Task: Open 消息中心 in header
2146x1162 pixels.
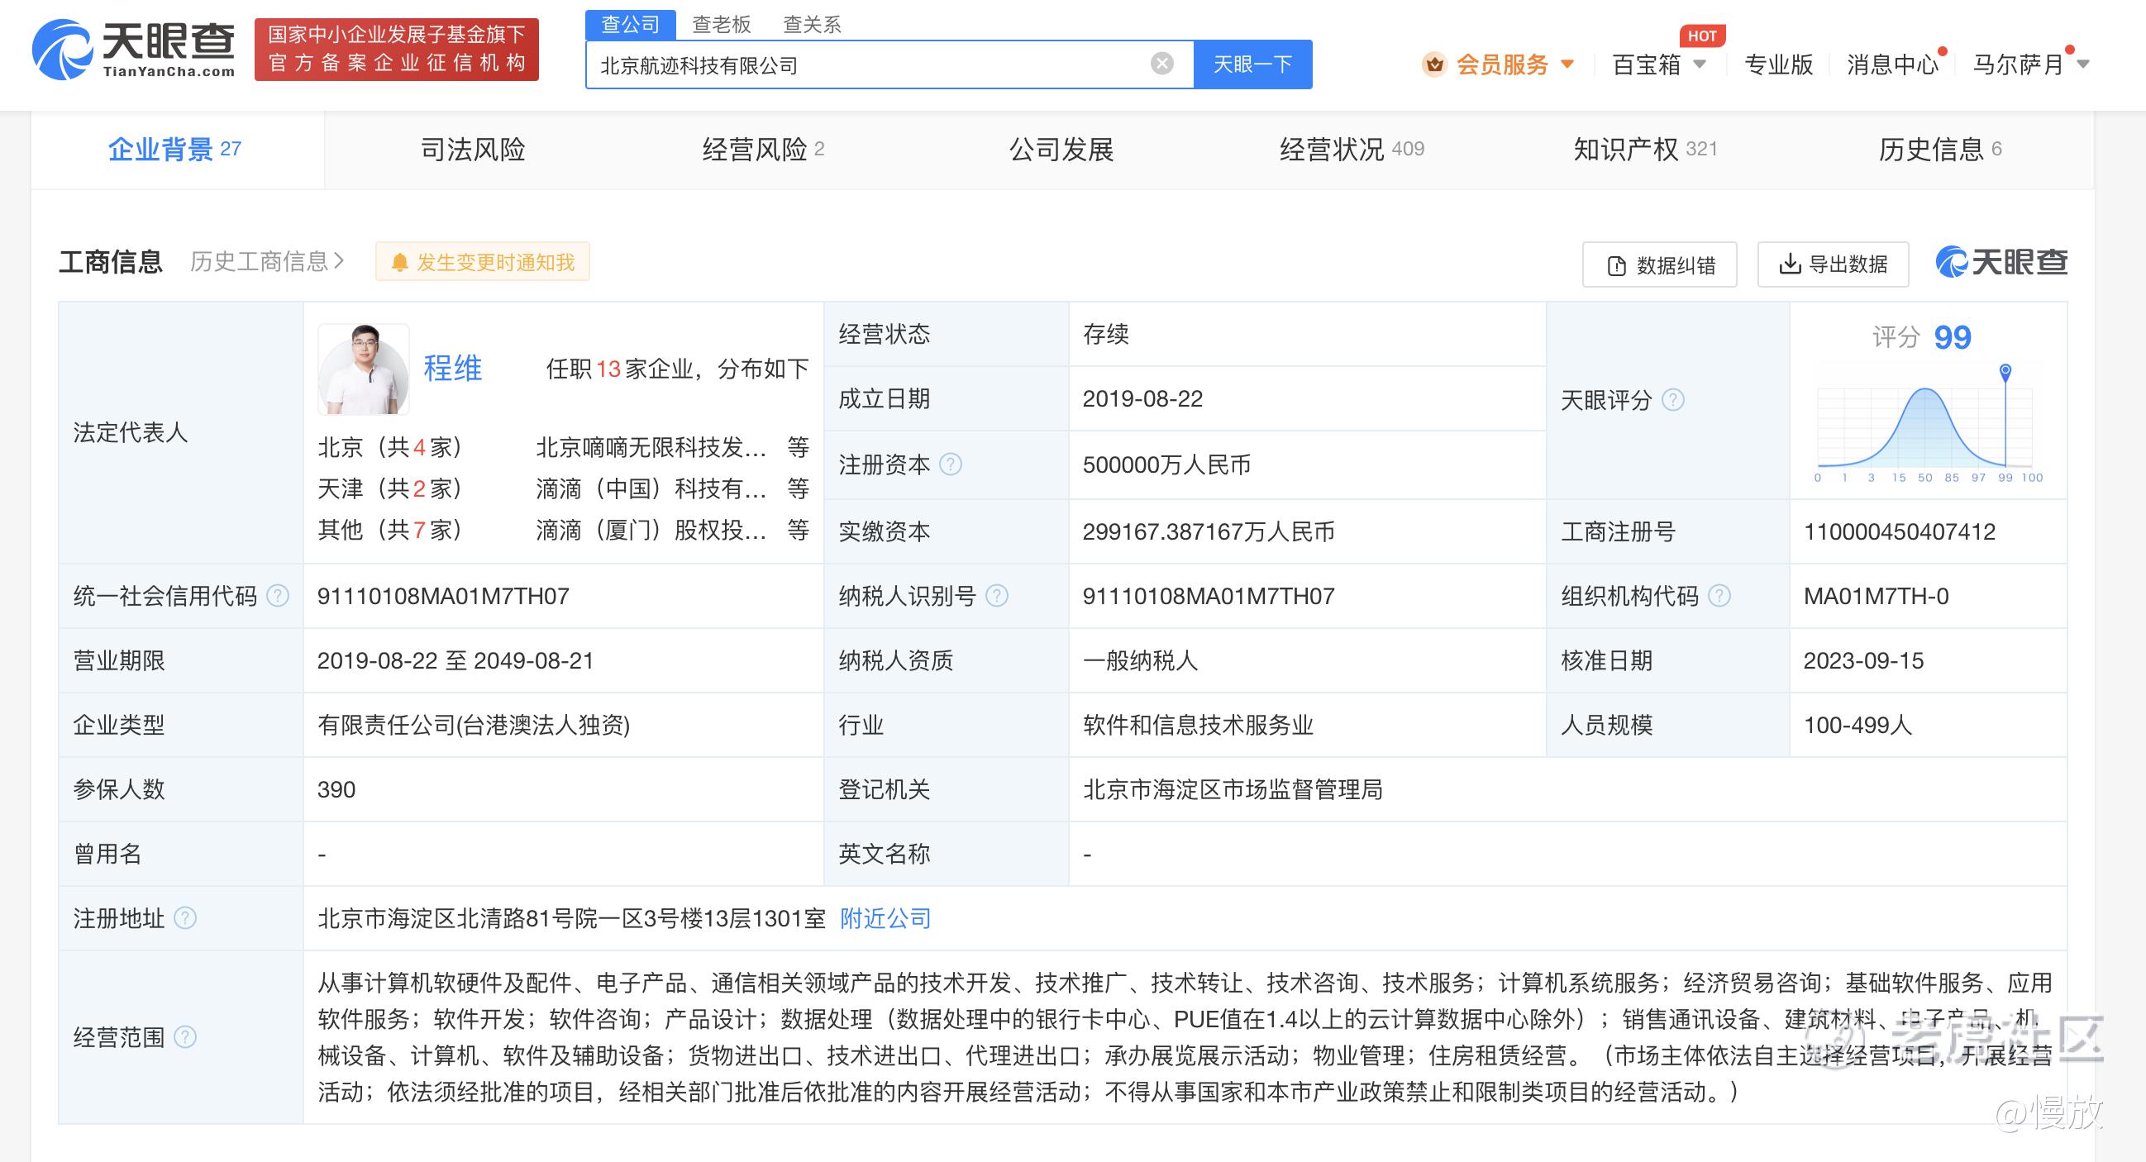Action: pyautogui.click(x=1893, y=64)
